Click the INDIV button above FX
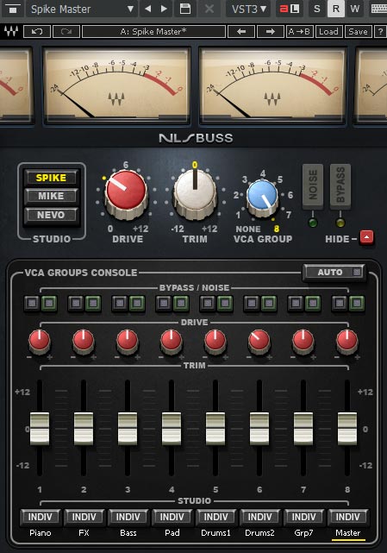This screenshot has height=553, width=387. tap(84, 517)
